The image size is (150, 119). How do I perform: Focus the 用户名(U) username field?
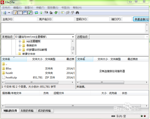63,19
